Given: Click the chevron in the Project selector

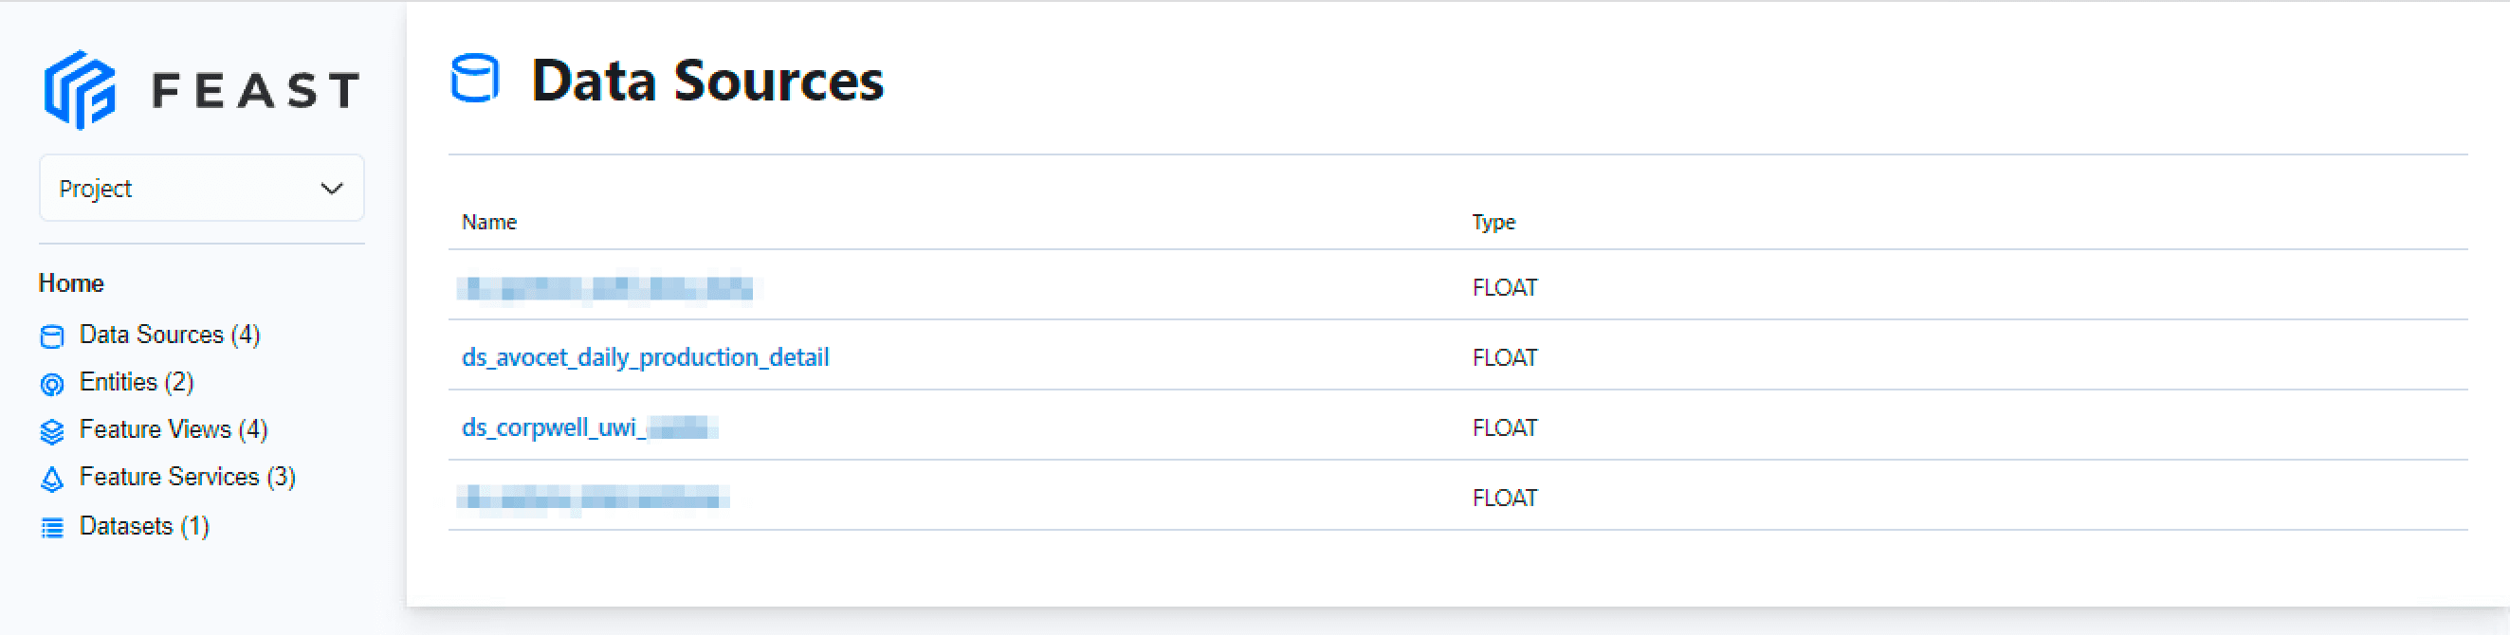Looking at the screenshot, I should [331, 188].
